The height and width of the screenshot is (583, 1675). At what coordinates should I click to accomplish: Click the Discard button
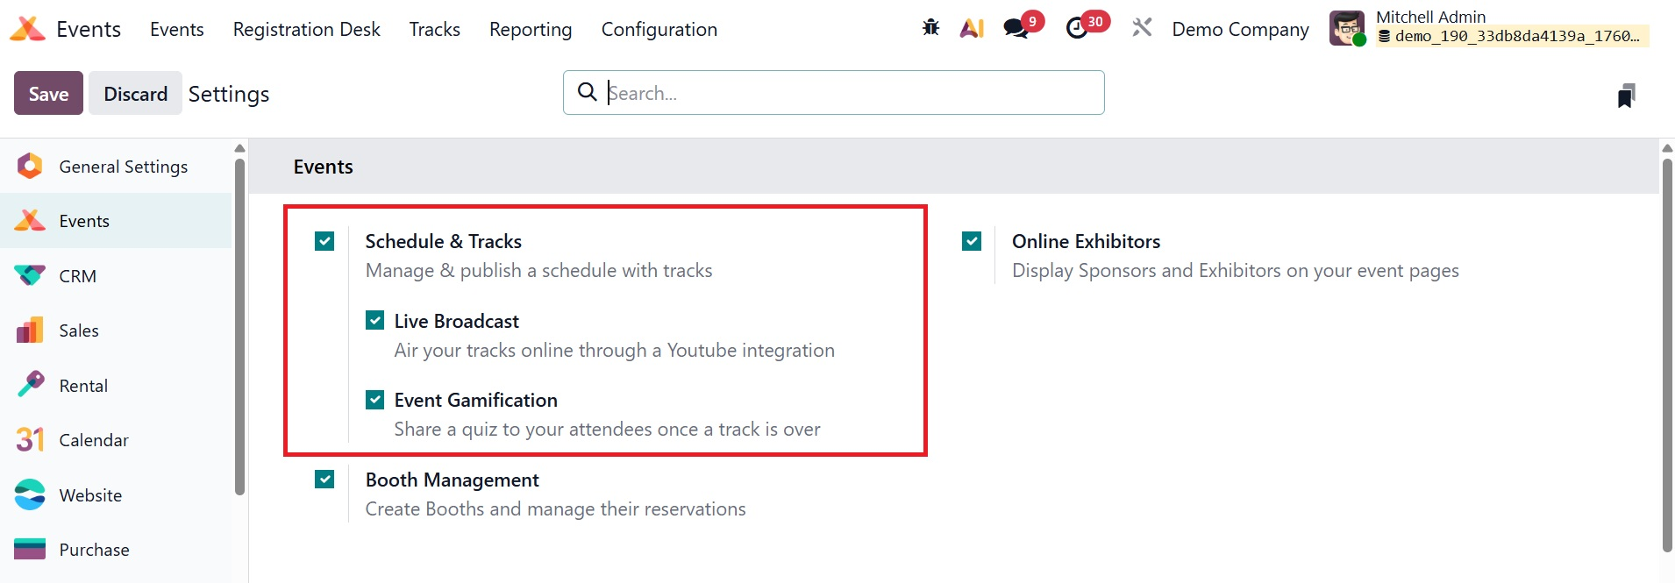click(135, 93)
